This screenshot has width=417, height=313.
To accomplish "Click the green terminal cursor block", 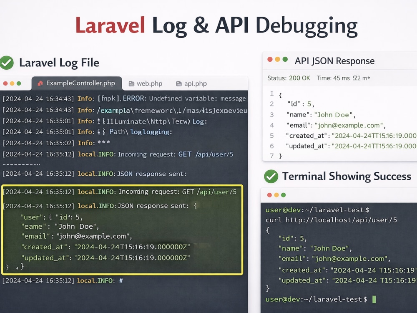I will [374, 299].
